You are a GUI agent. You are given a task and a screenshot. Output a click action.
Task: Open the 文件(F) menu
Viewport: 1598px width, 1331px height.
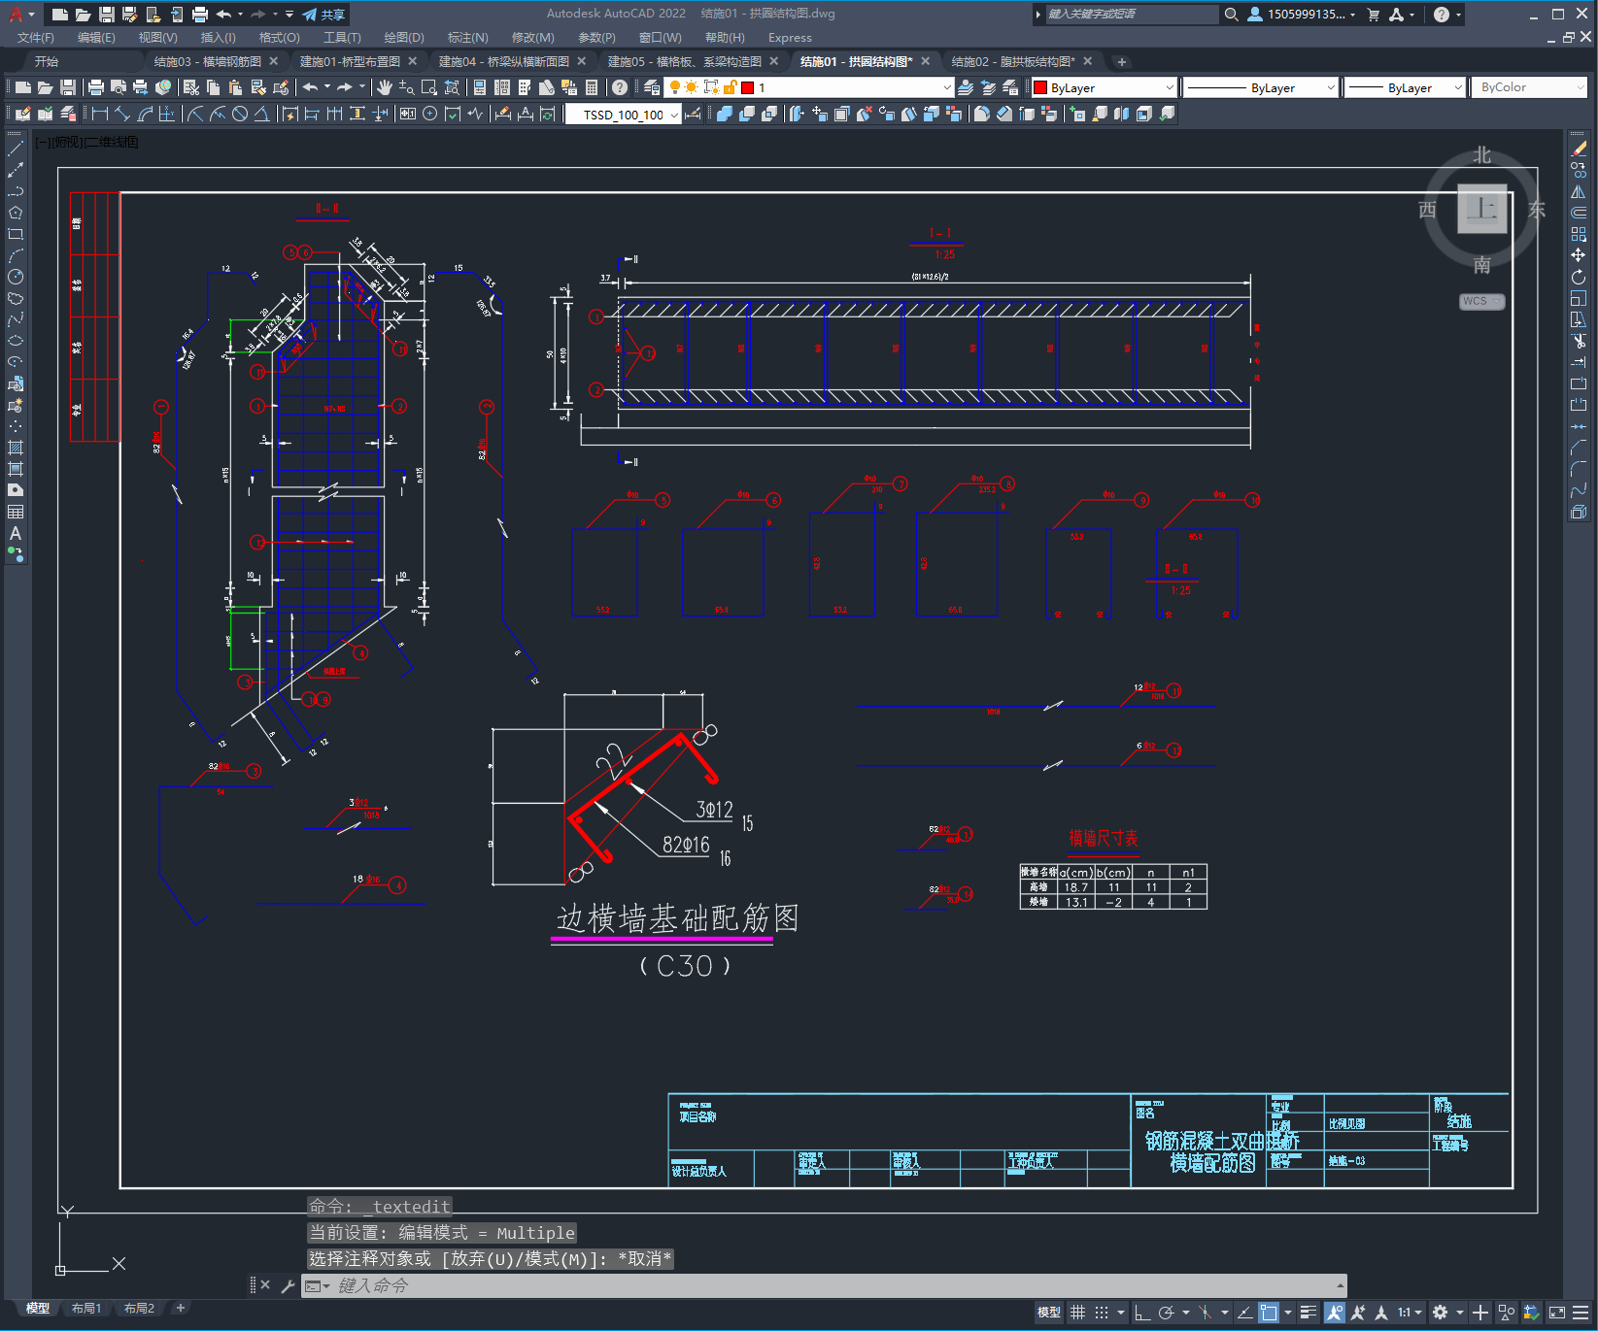[x=36, y=38]
